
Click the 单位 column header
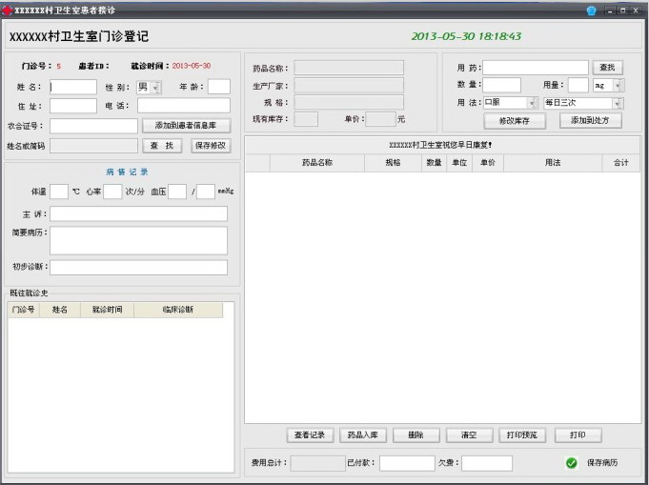[x=459, y=163]
